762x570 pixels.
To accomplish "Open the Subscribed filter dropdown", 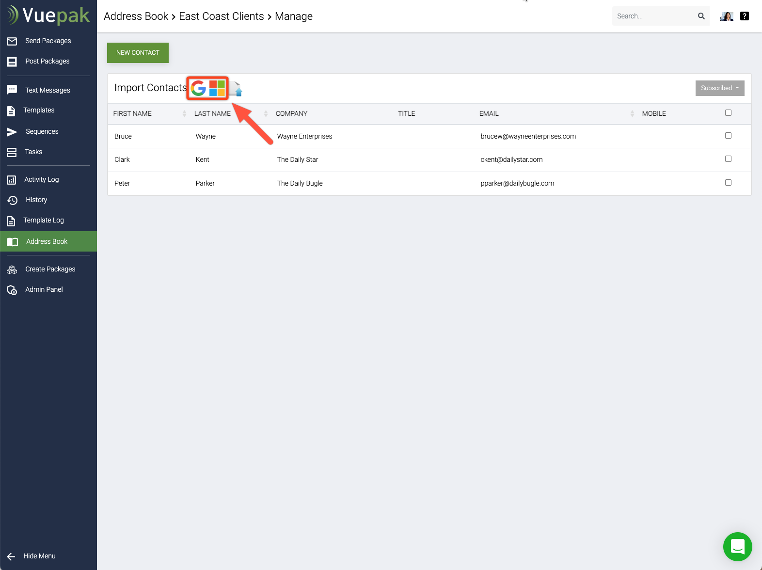I will click(x=719, y=88).
